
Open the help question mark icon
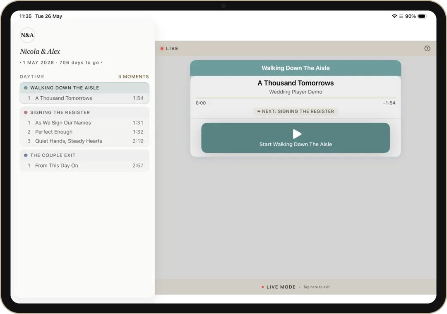tap(427, 48)
